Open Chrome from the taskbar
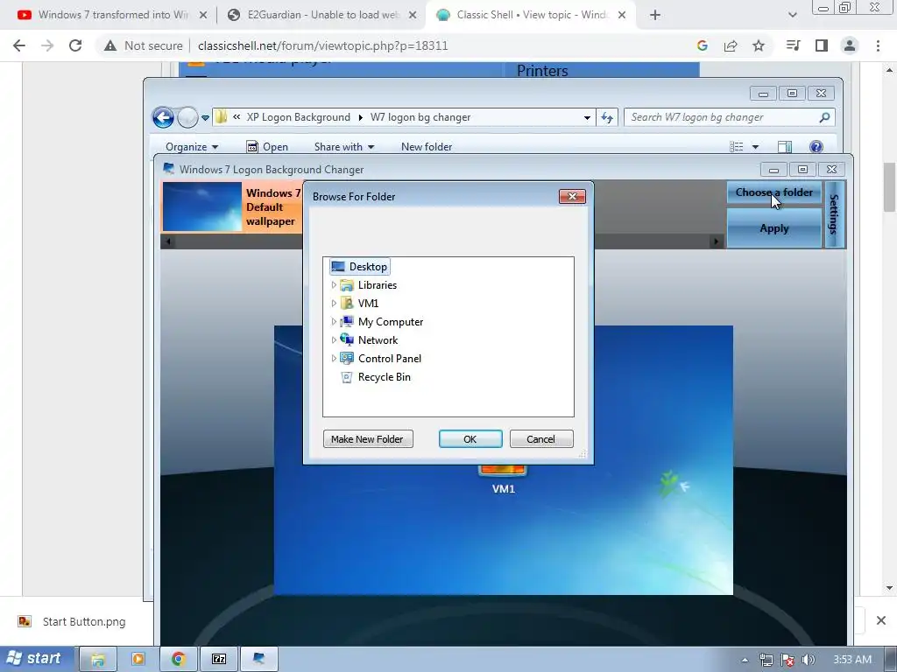Viewport: 897px width, 672px height. click(x=179, y=660)
